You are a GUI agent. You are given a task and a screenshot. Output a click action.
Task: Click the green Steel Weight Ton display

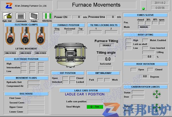click(95, 107)
